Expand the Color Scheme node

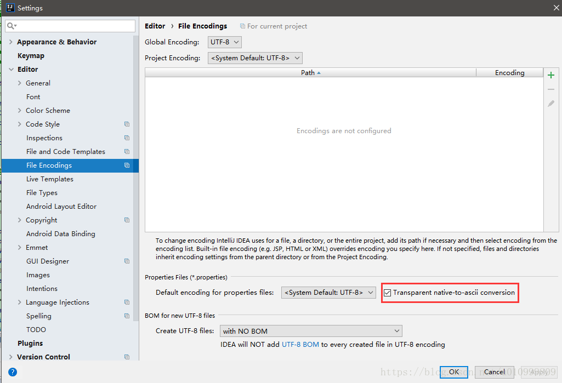[20, 110]
